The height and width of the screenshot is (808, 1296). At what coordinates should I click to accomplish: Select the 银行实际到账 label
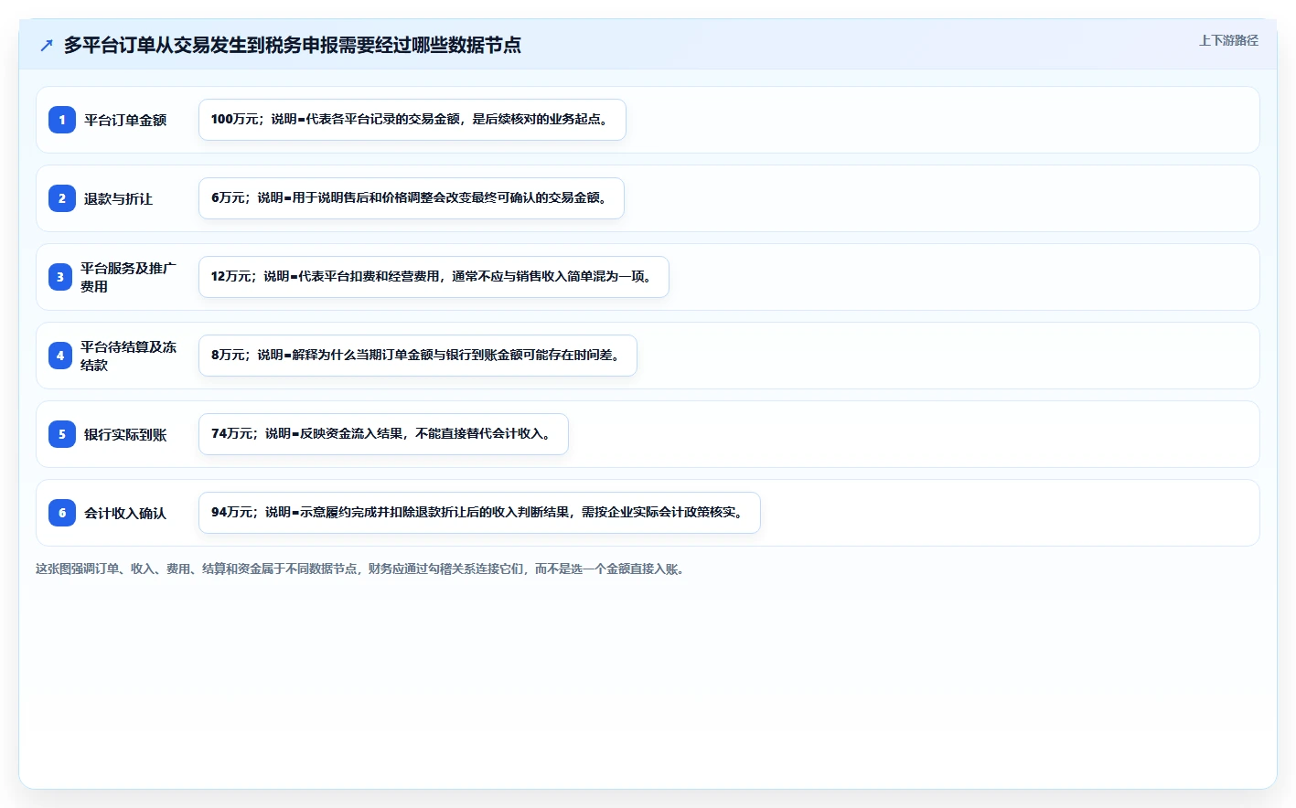click(x=125, y=434)
